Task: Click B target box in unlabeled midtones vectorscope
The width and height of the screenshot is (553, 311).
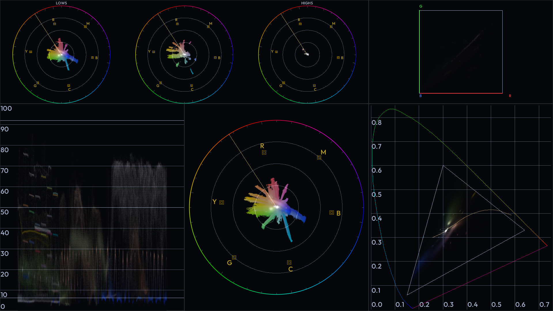Action: point(215,58)
